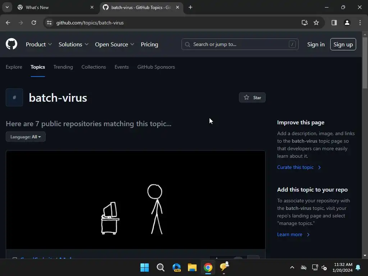This screenshot has width=368, height=276.
Task: Open the Language: All filter dropdown
Action: pos(26,137)
